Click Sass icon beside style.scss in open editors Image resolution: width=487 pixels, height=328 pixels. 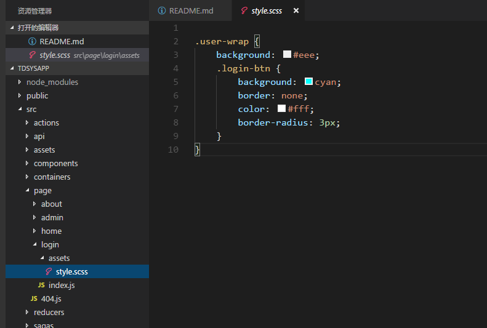coord(32,55)
